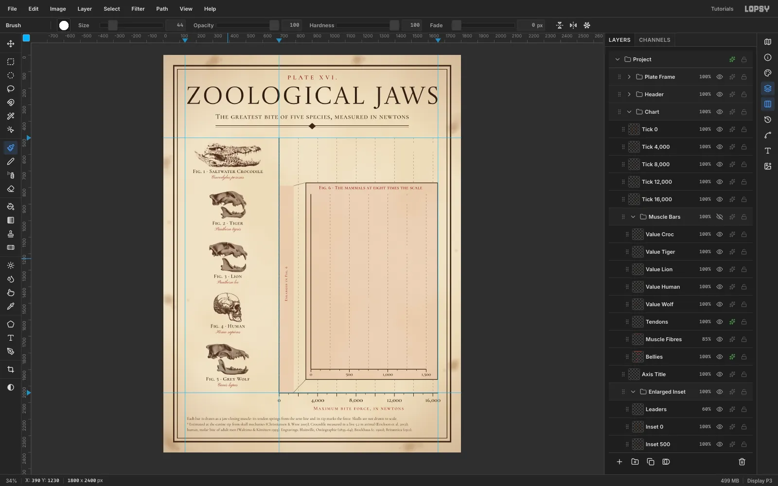The width and height of the screenshot is (778, 486).
Task: Create a new layer group folder
Action: [635, 462]
